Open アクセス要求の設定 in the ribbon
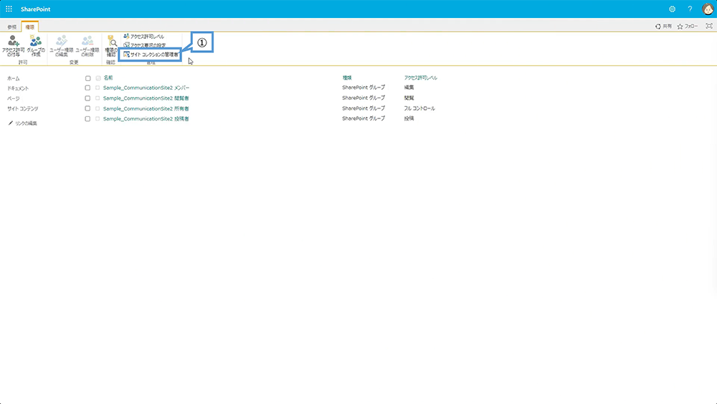 point(145,45)
